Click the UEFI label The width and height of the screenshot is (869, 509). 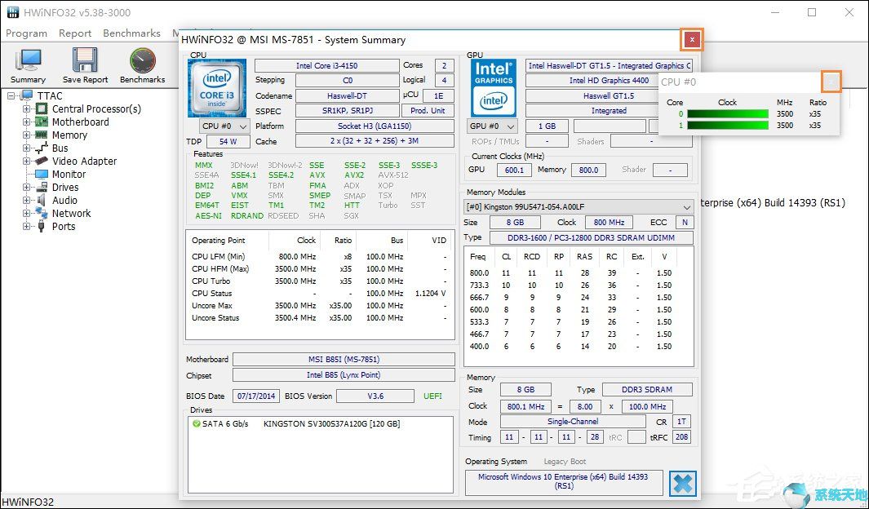[x=432, y=396]
